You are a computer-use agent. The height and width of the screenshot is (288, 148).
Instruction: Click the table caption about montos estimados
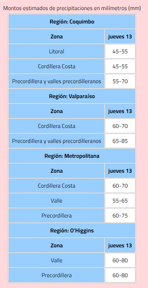point(72,8)
